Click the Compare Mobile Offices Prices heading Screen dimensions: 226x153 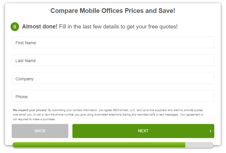click(x=113, y=11)
